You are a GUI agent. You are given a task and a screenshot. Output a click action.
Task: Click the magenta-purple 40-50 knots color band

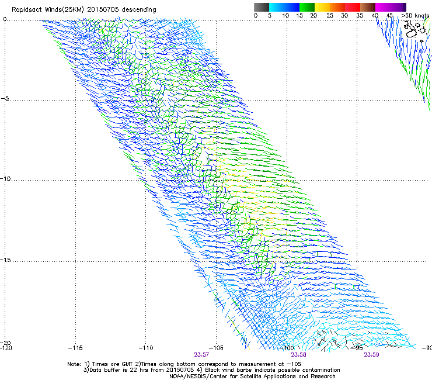[391, 7]
